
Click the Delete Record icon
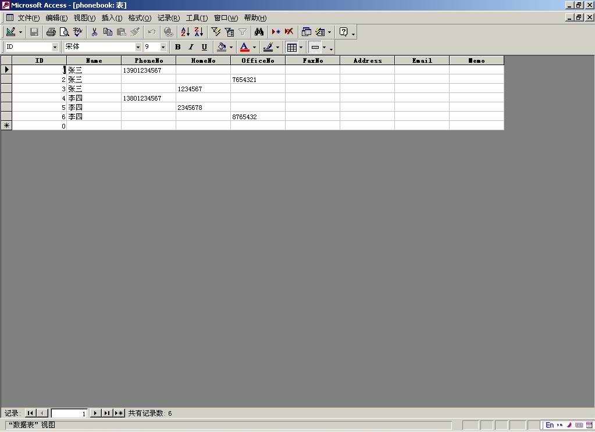[289, 32]
